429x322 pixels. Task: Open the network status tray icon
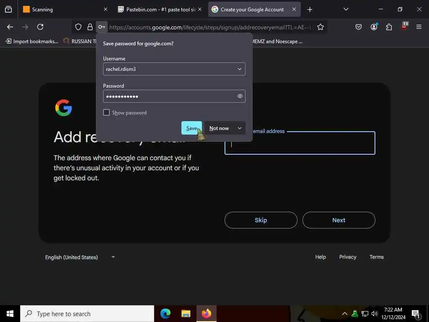[365, 314]
